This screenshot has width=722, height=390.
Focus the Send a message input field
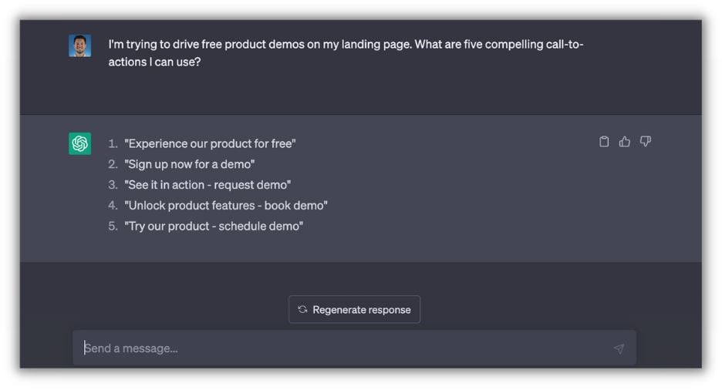tap(339, 348)
